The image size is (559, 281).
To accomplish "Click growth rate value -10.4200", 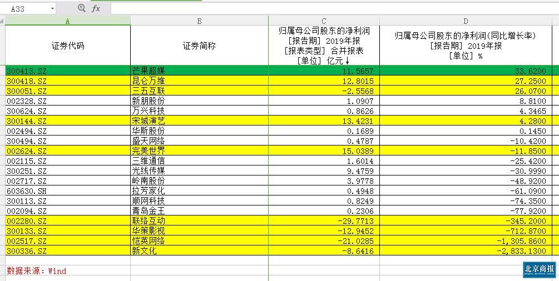I will [466, 140].
